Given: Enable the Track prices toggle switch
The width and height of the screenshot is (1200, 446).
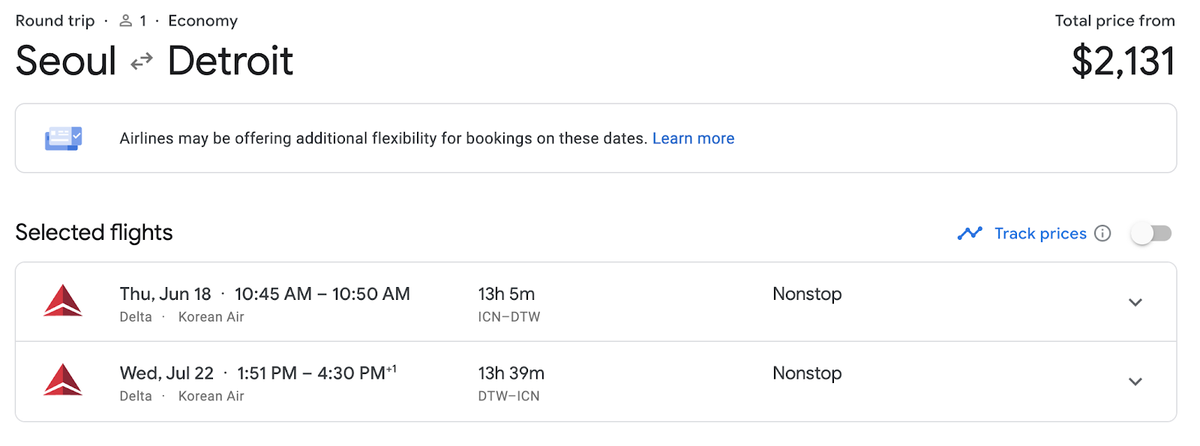Looking at the screenshot, I should point(1151,233).
